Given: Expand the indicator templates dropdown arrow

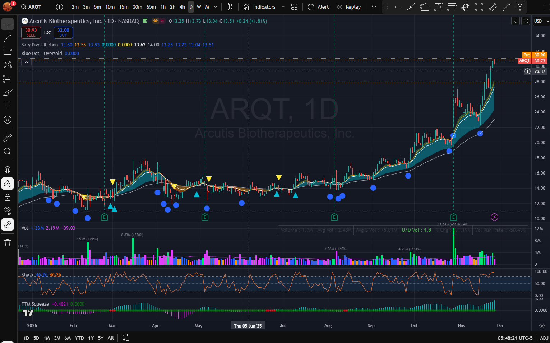Looking at the screenshot, I should 283,7.
